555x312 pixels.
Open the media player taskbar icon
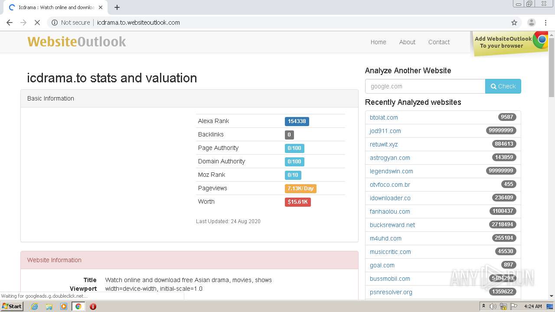pyautogui.click(x=64, y=306)
